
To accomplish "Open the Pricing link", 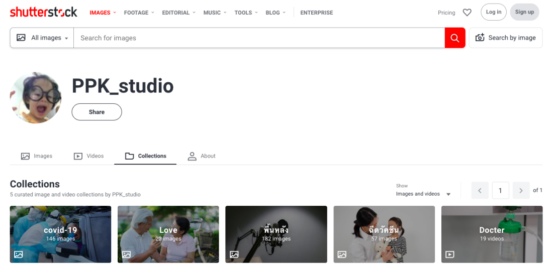I will coord(446,13).
